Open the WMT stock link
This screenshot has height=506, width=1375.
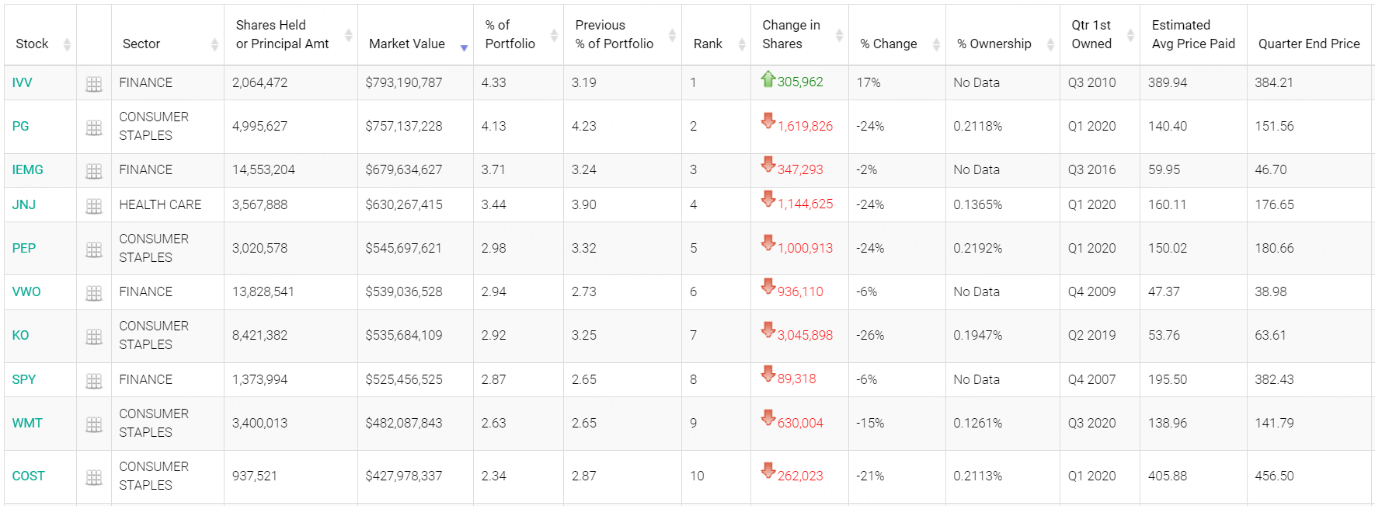coord(27,423)
